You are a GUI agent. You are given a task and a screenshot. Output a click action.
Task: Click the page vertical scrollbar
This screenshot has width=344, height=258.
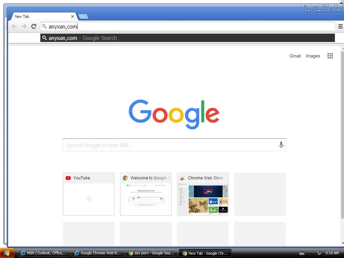342,135
